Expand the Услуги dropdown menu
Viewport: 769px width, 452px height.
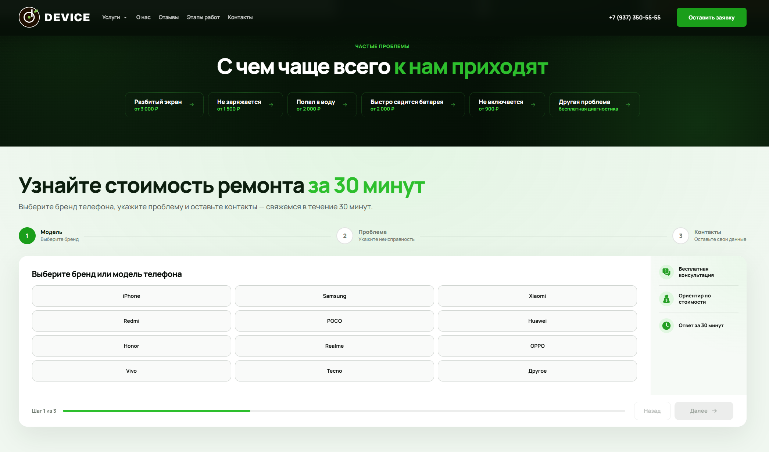pos(114,17)
